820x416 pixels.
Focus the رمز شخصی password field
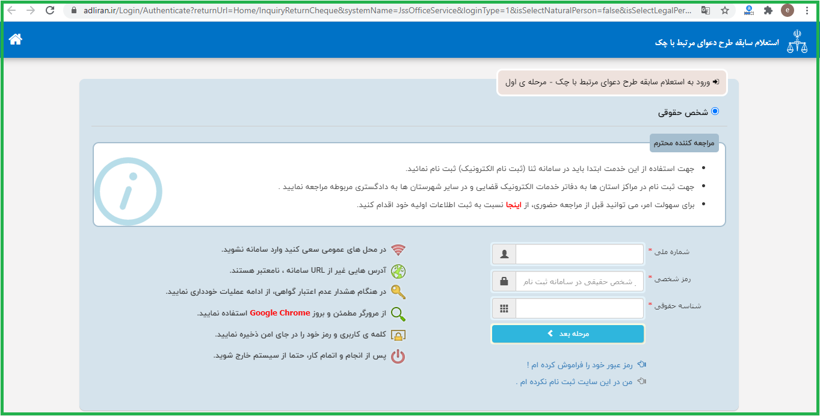(x=580, y=281)
